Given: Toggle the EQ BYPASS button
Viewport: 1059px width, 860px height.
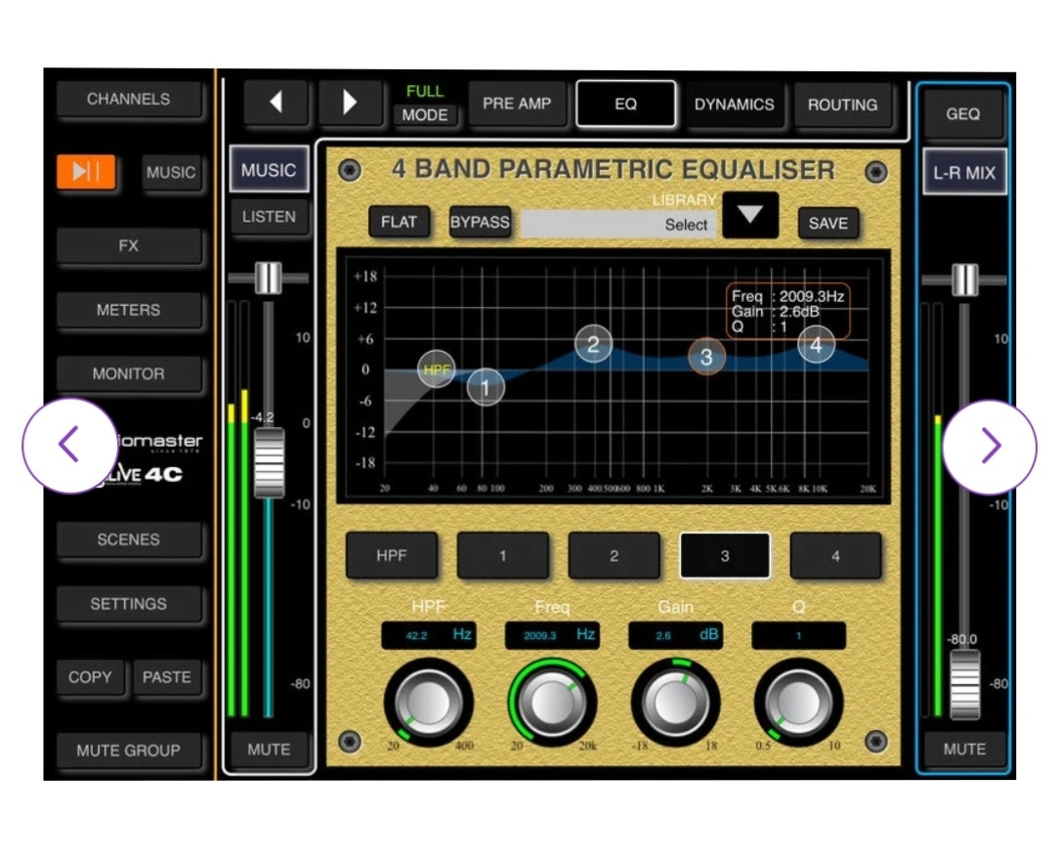Looking at the screenshot, I should pos(480,223).
